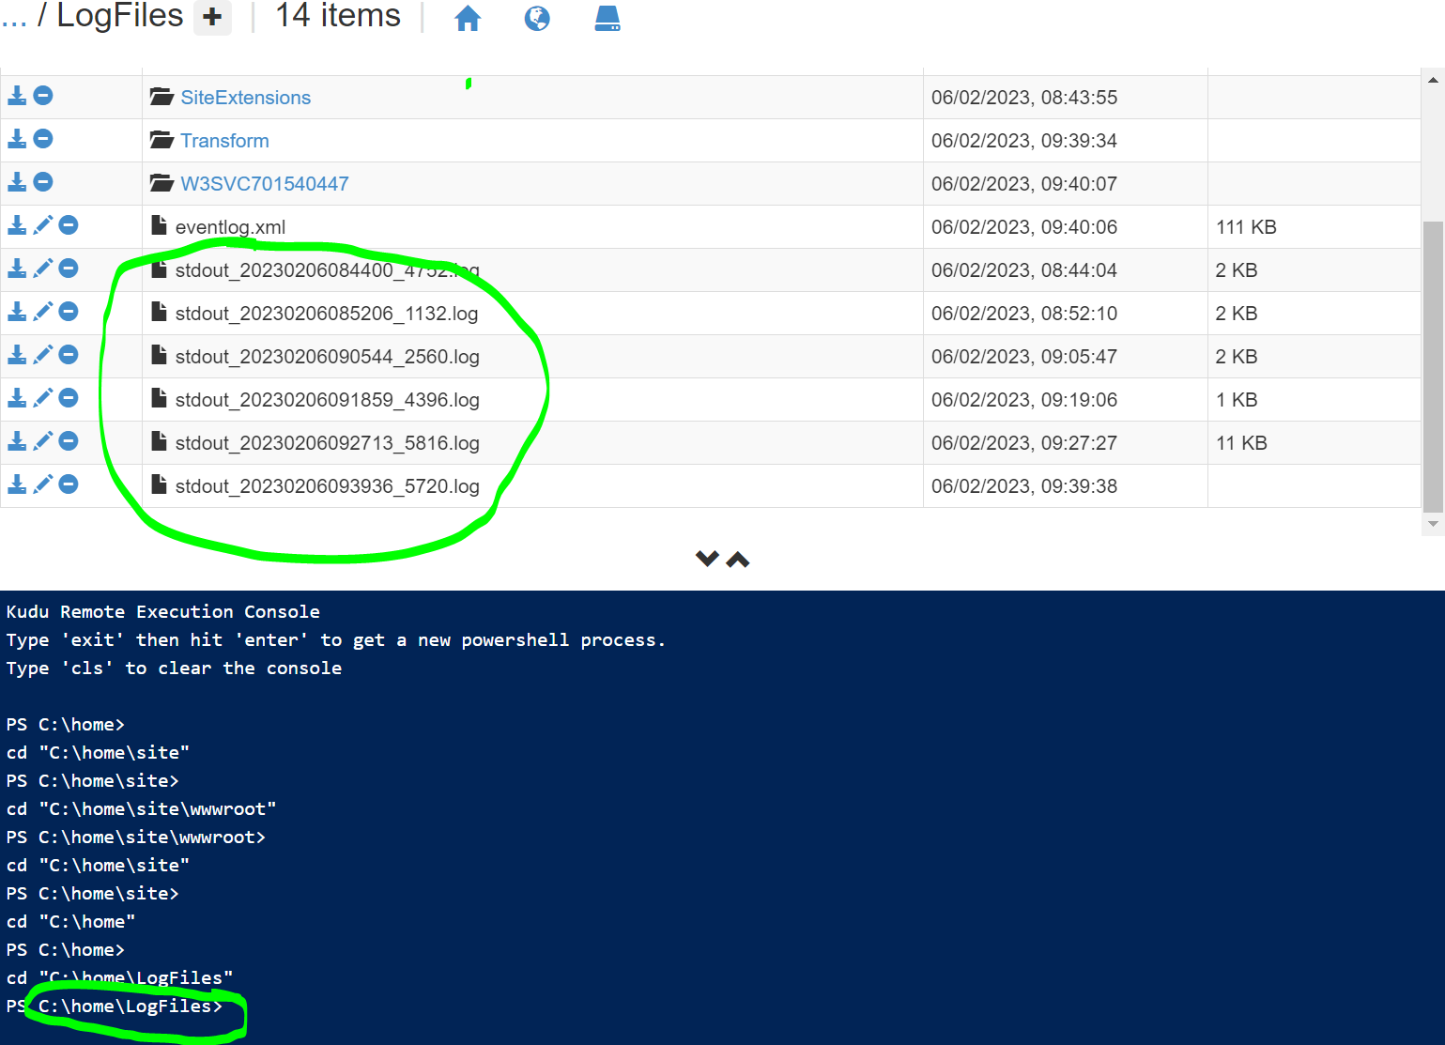Edit stdout_20230206090544_2560.log with pencil icon
The image size is (1445, 1045).
42,354
